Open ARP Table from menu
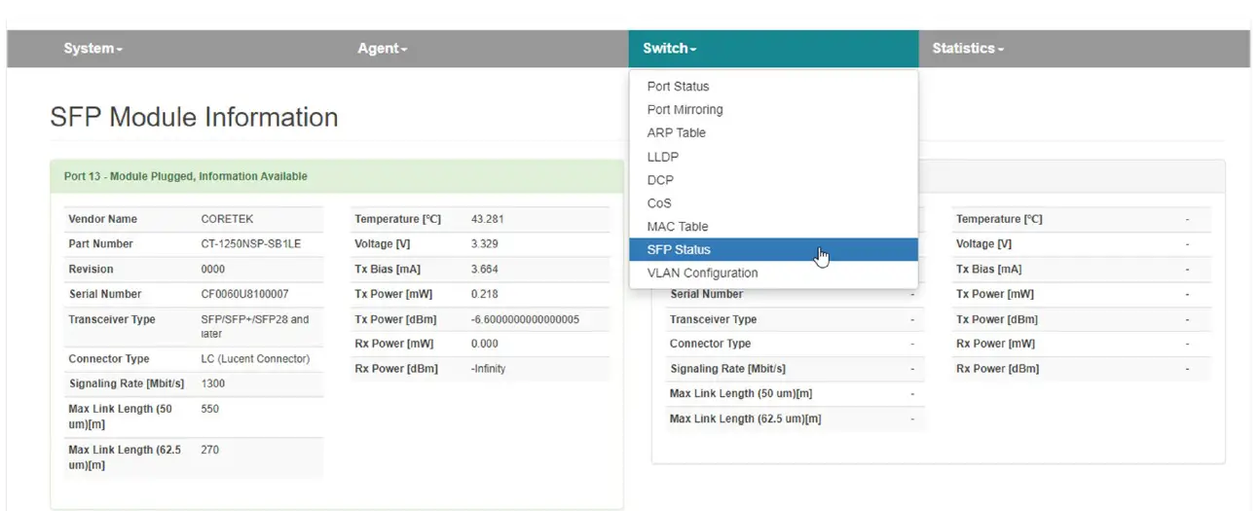1259x511 pixels. tap(774, 133)
